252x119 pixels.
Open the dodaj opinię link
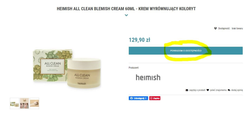237,90
